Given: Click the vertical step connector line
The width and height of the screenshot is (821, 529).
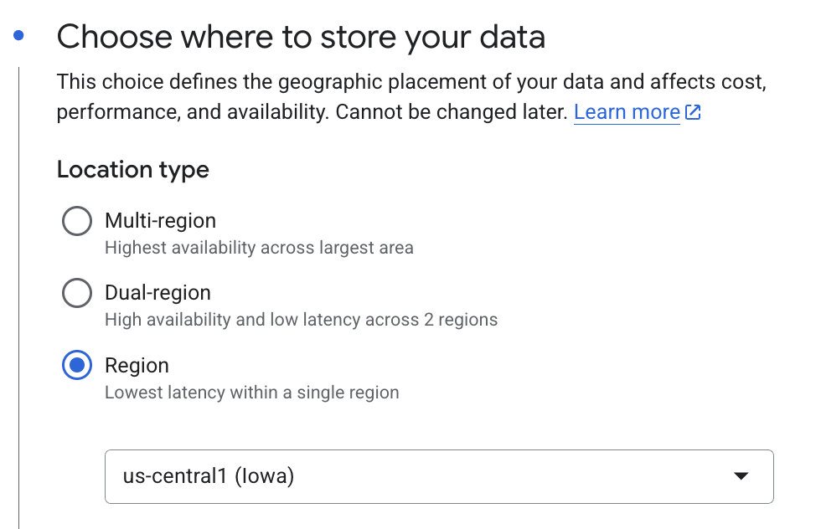Looking at the screenshot, I should pyautogui.click(x=18, y=298).
